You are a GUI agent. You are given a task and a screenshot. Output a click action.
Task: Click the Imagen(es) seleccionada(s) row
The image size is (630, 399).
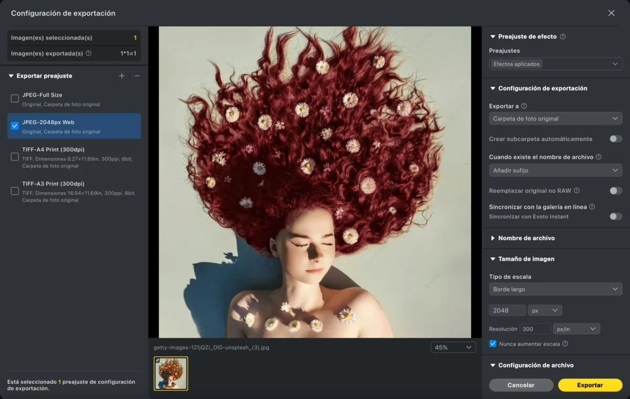coord(74,38)
